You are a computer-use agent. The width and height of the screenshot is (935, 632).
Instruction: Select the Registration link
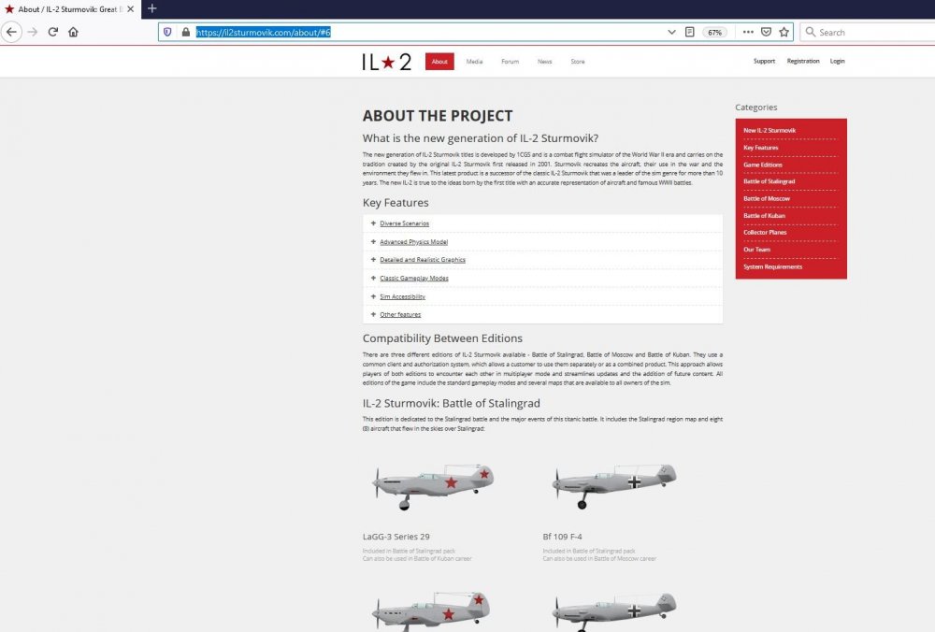(x=803, y=61)
